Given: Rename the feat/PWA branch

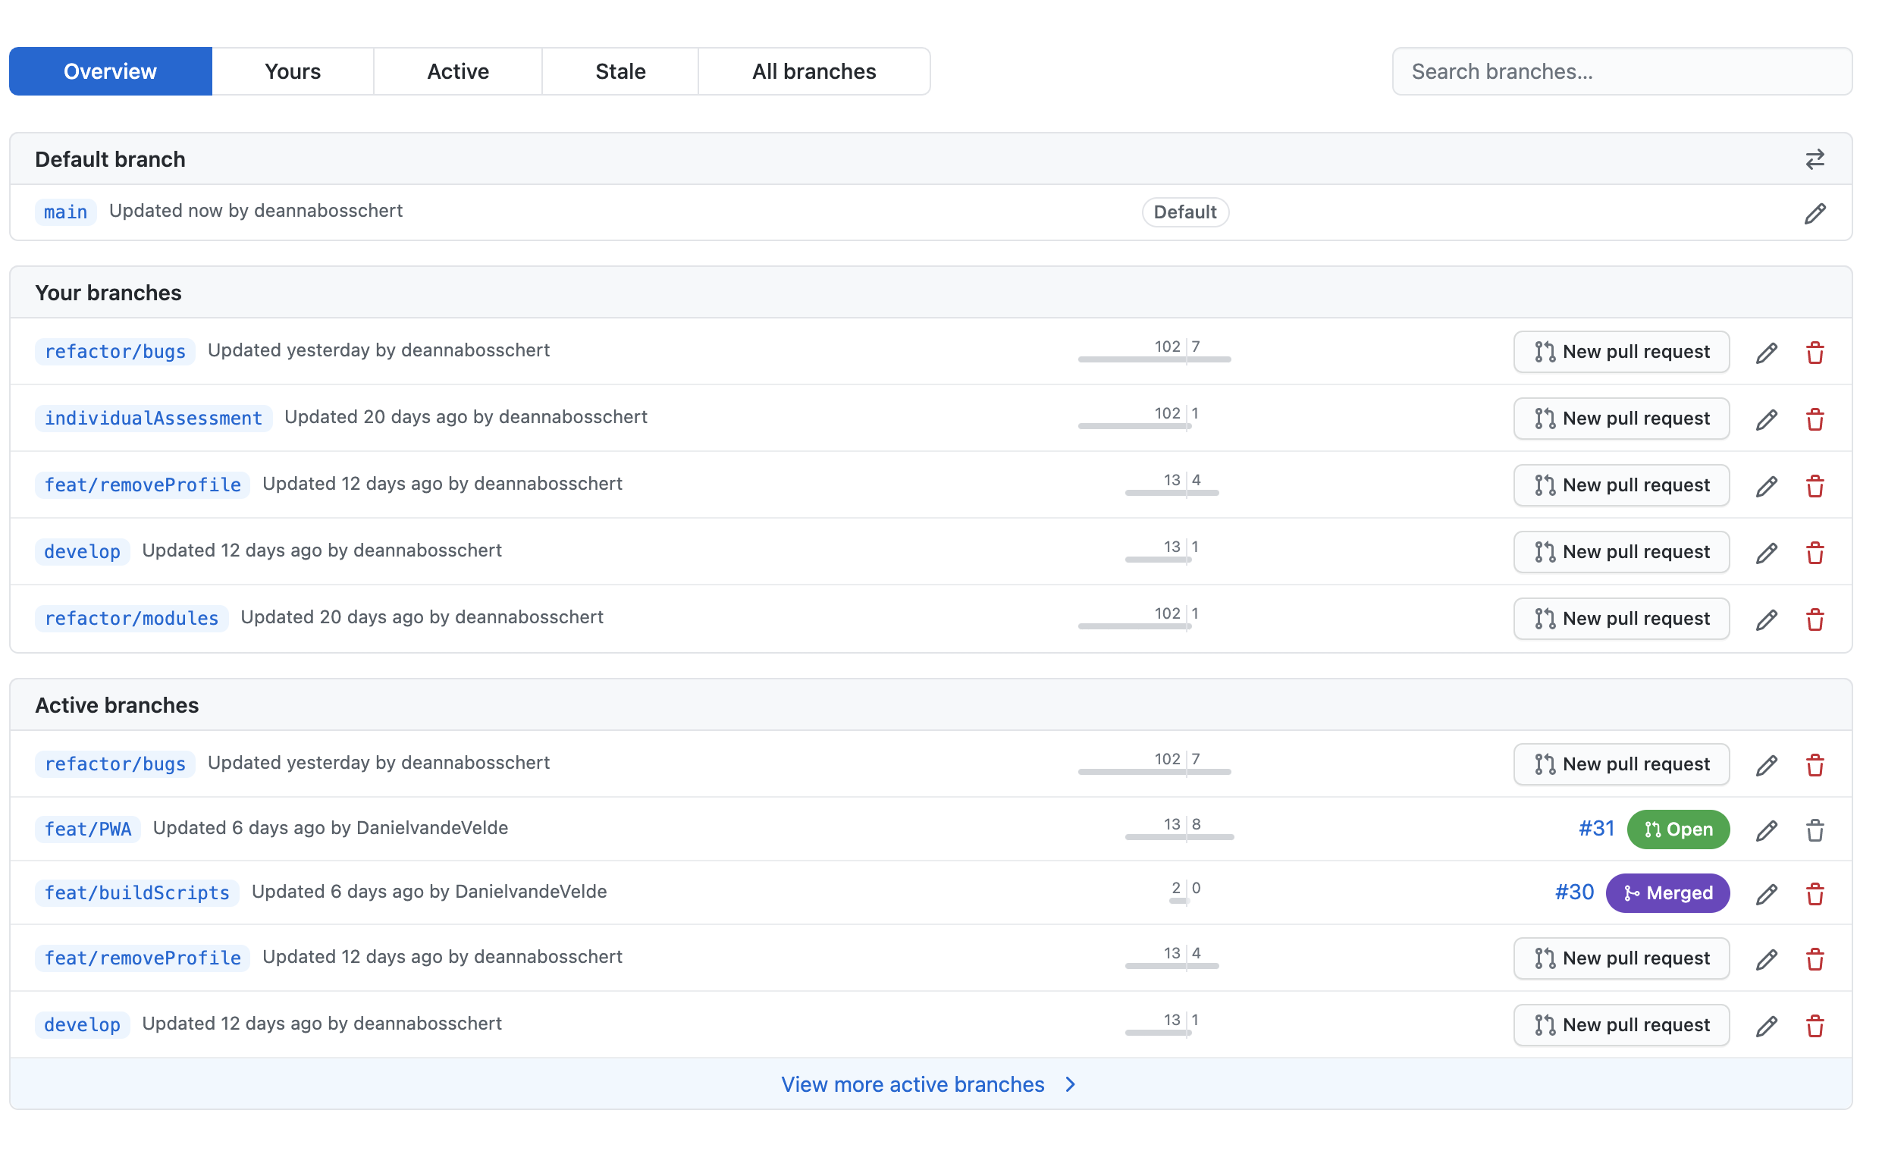Looking at the screenshot, I should coord(1766,830).
